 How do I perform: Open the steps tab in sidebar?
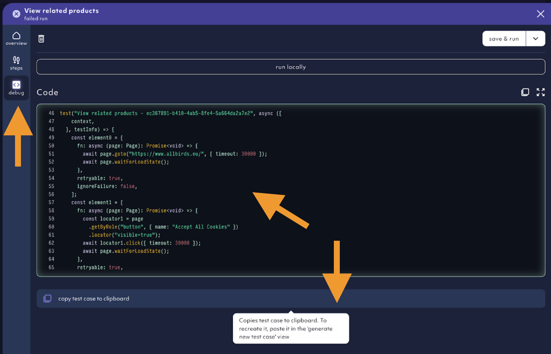(x=16, y=63)
